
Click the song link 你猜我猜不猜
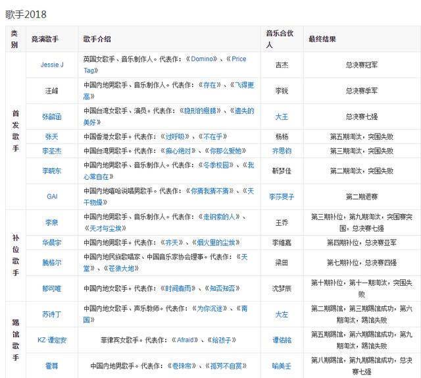click(210, 191)
